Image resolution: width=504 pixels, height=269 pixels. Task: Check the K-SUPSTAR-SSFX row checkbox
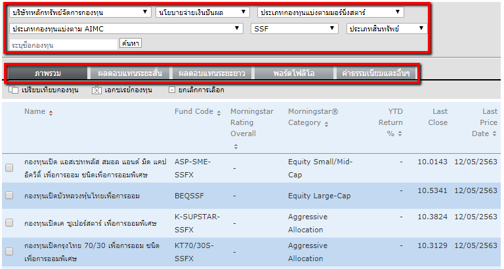click(x=9, y=223)
